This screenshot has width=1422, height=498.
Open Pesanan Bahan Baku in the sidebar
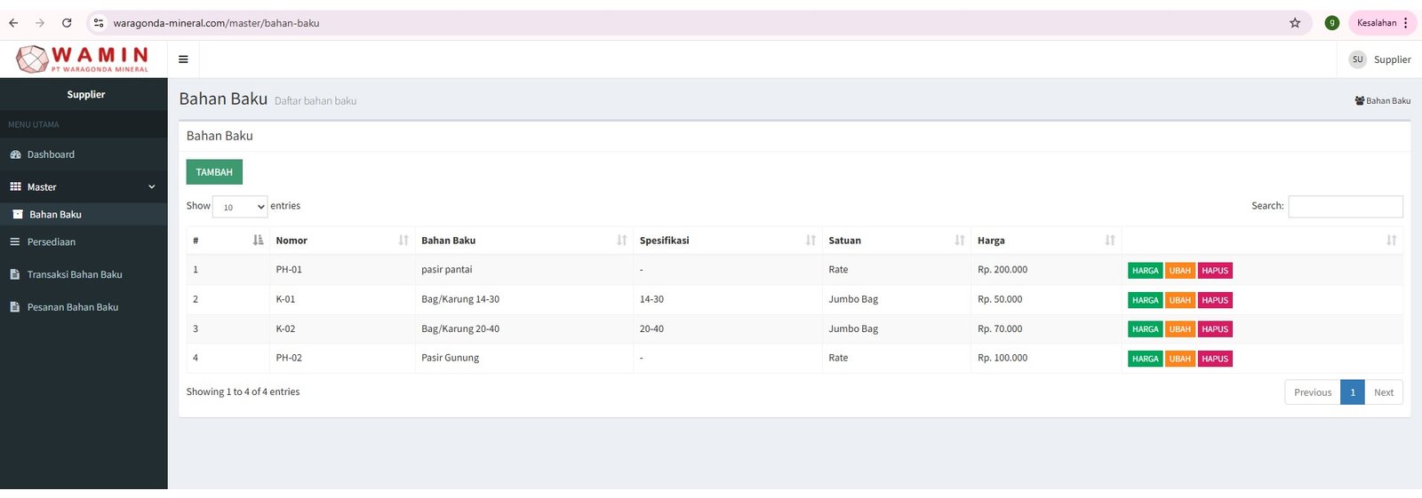tap(84, 307)
